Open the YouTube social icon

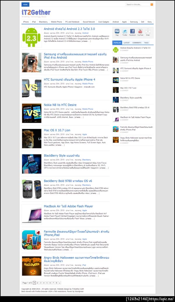point(140,31)
